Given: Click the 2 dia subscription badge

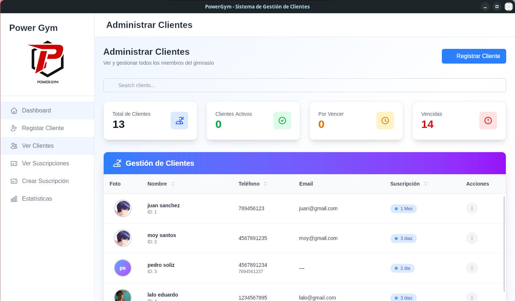Looking at the screenshot, I should pyautogui.click(x=403, y=268).
